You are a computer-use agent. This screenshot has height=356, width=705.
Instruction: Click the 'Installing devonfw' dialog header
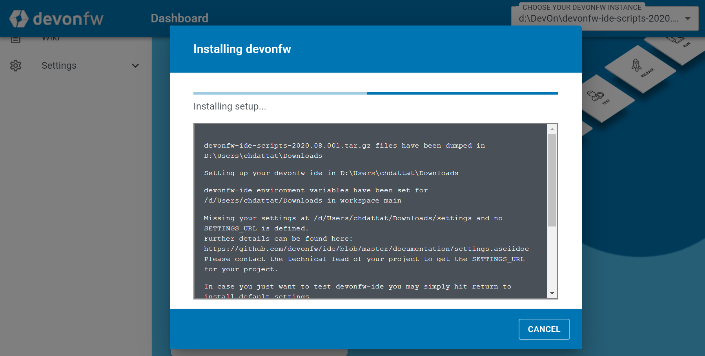pyautogui.click(x=242, y=49)
